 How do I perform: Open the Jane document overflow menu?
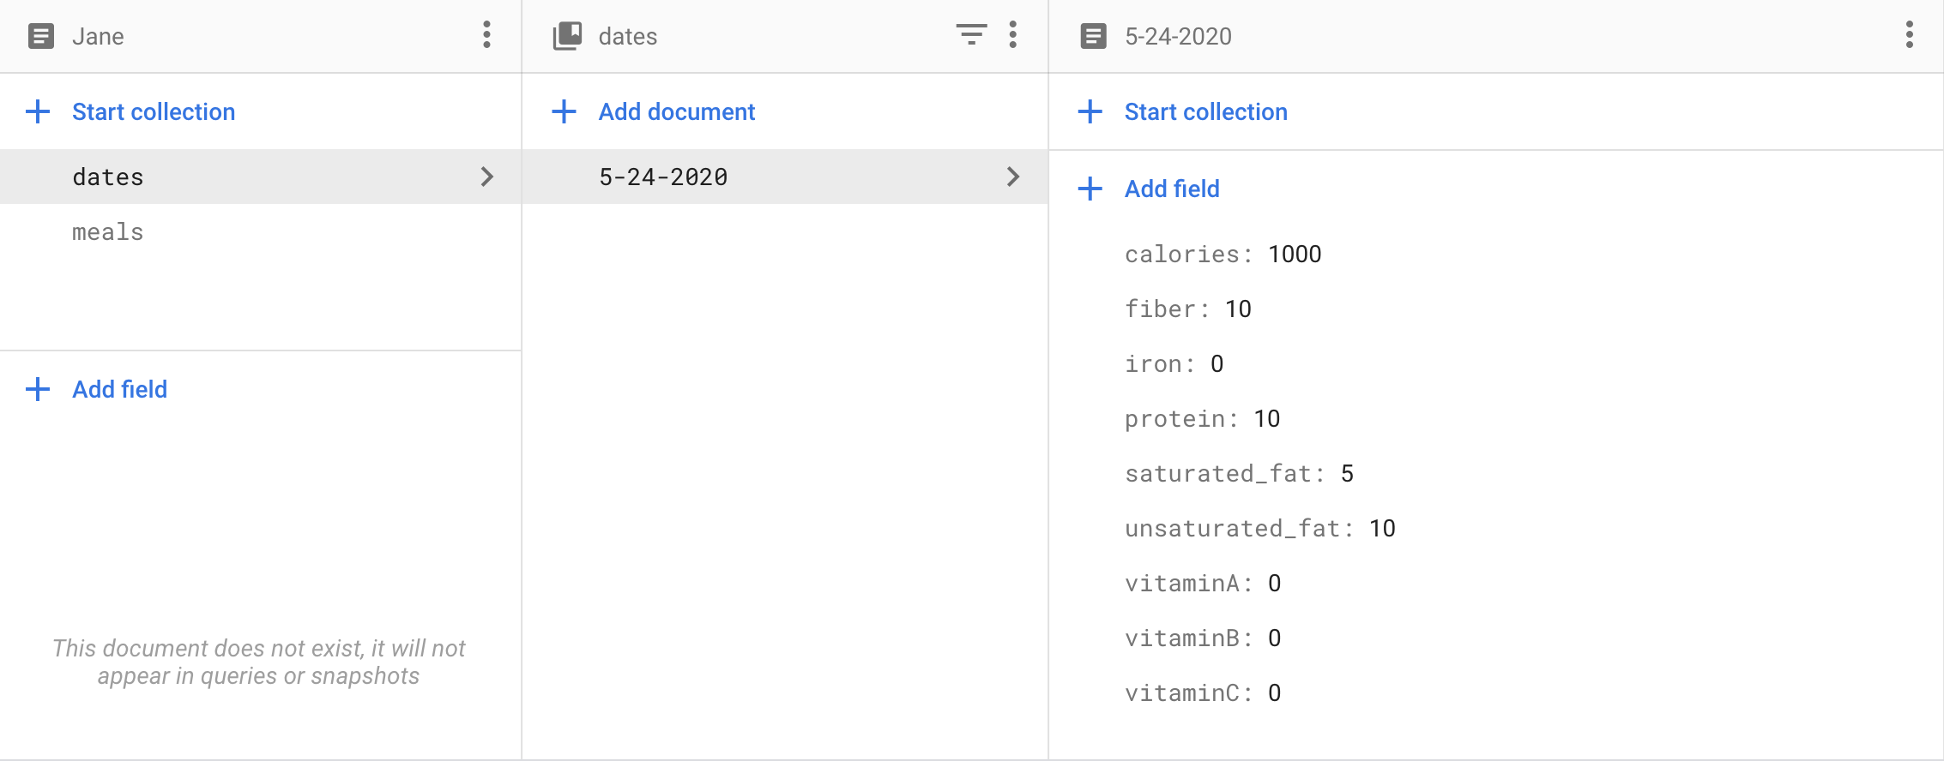[486, 35]
